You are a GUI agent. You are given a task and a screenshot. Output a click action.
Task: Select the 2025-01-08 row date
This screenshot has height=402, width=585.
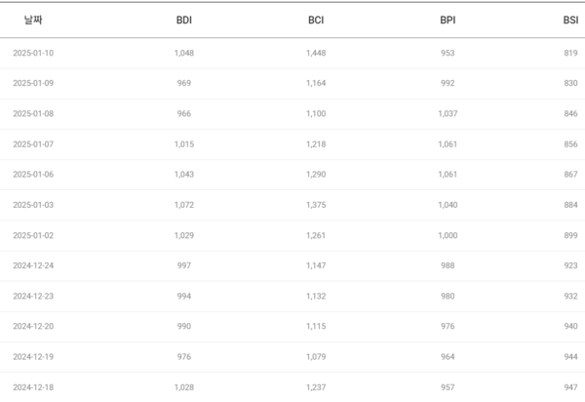pyautogui.click(x=33, y=113)
